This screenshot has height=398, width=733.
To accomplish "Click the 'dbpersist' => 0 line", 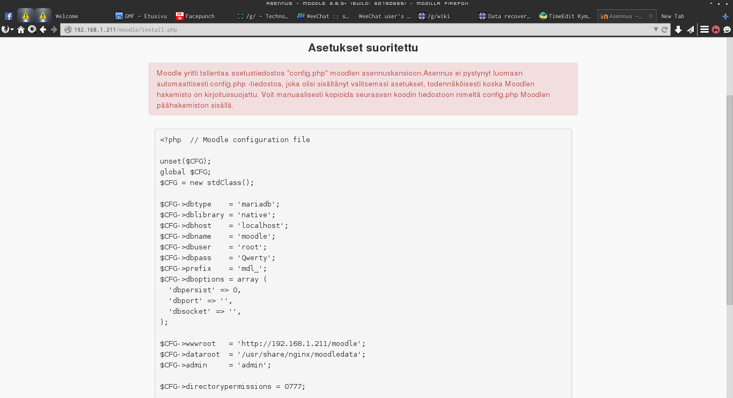I will tap(205, 290).
